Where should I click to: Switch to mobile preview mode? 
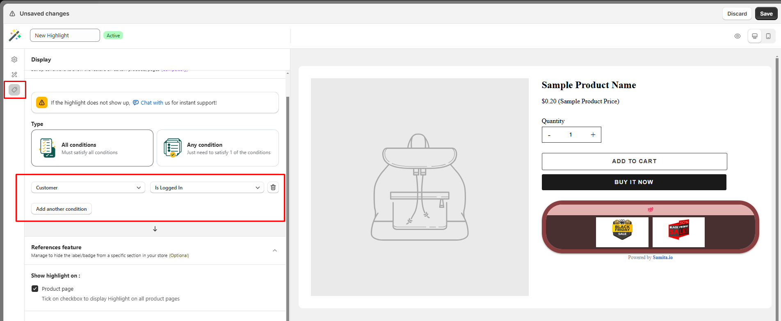coord(768,36)
